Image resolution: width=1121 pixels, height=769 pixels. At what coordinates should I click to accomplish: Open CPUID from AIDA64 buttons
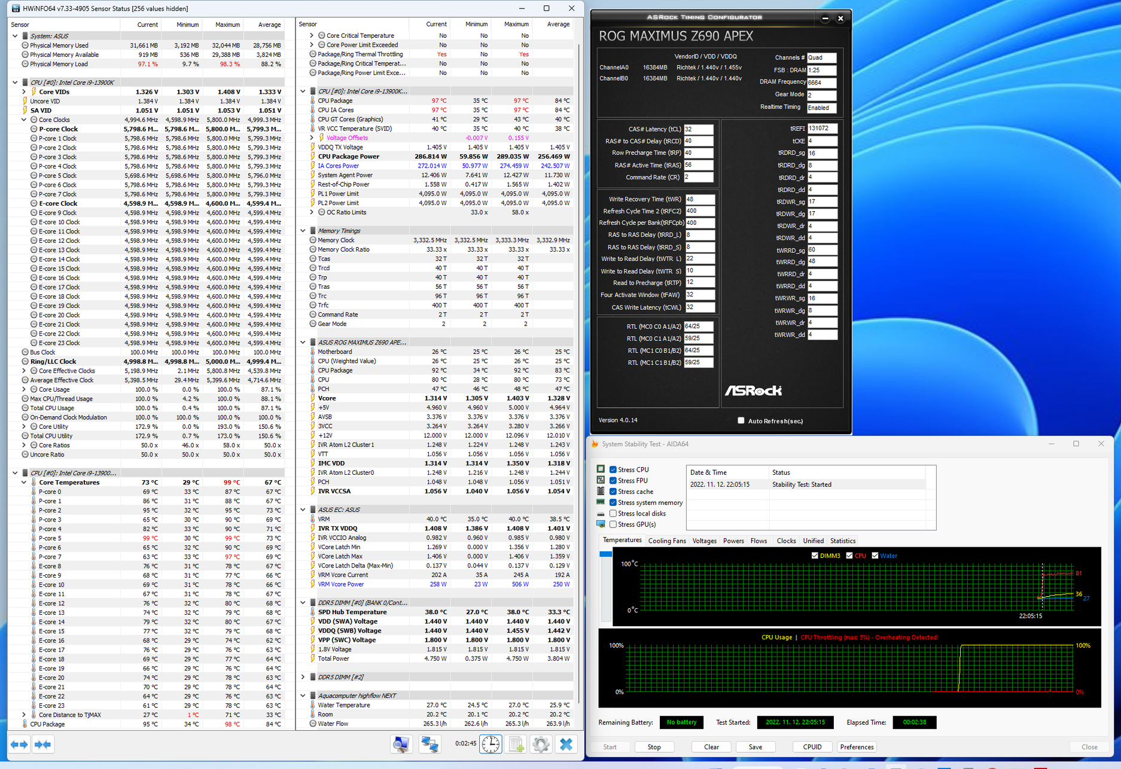click(x=812, y=747)
